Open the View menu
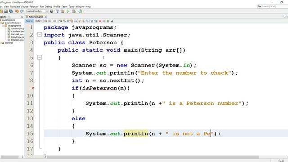The image size is (288, 162). click(6, 7)
